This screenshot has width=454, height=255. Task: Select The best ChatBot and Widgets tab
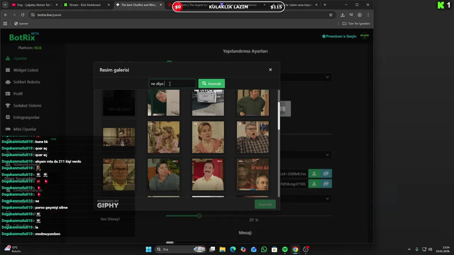tap(139, 5)
